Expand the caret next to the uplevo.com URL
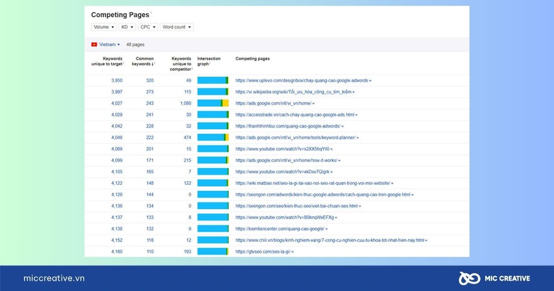Viewport: 554px width, 291px height. tap(370, 81)
